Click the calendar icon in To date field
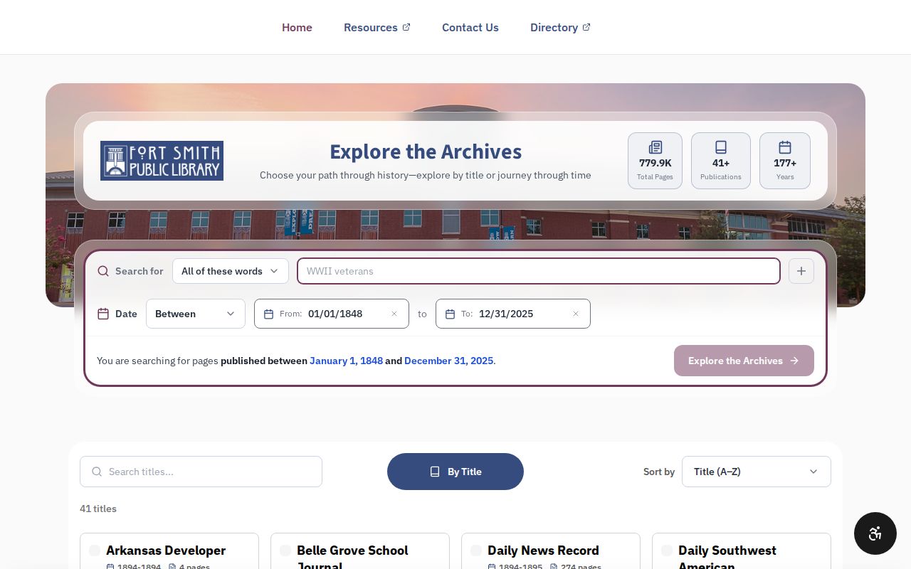The width and height of the screenshot is (911, 569). coord(450,314)
